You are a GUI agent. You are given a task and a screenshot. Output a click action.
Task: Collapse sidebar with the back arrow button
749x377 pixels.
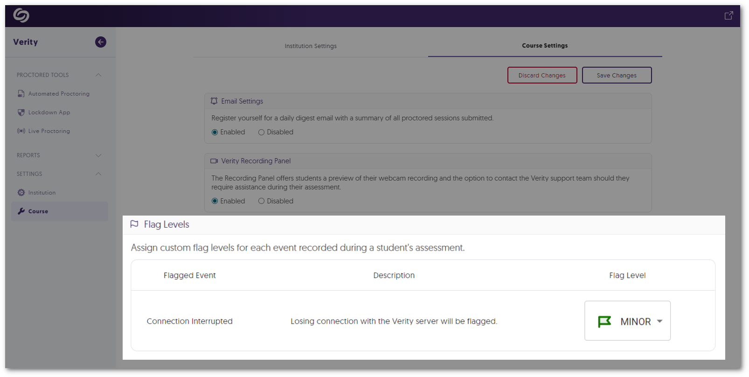click(101, 42)
